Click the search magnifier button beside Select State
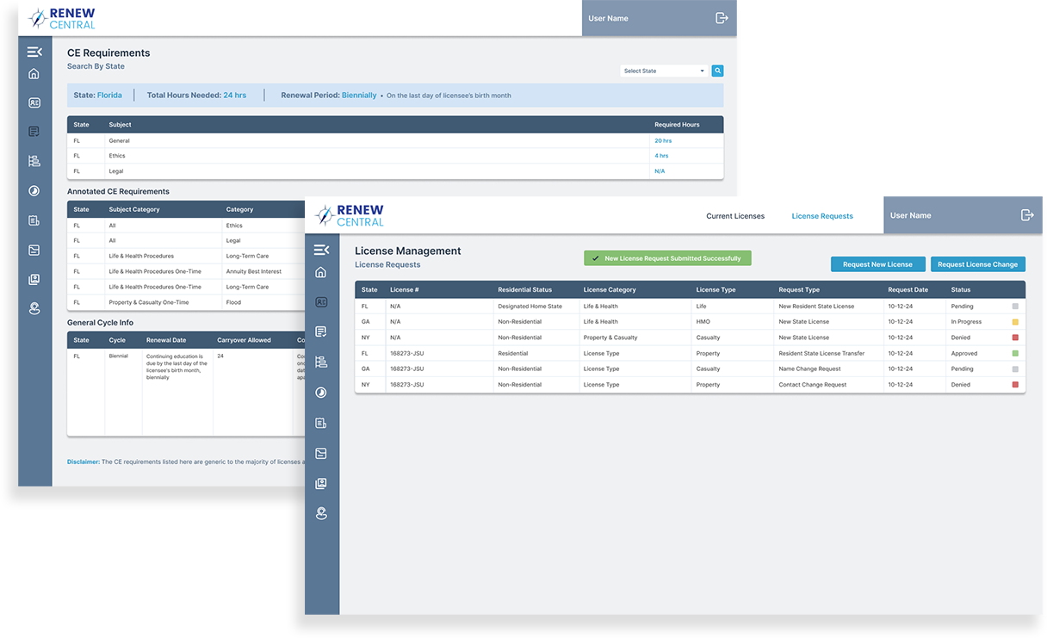The width and height of the screenshot is (1047, 638). pos(718,71)
